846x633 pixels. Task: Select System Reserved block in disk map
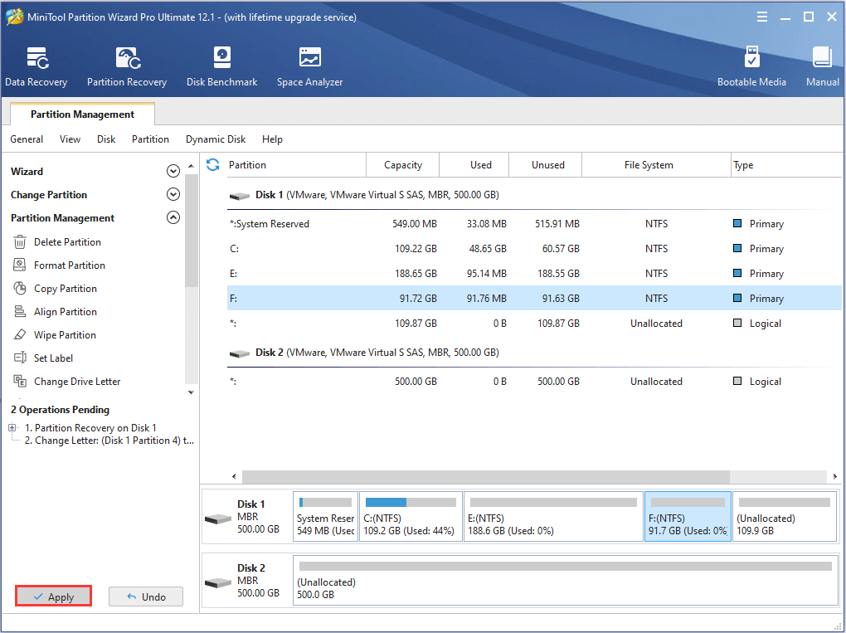(325, 516)
